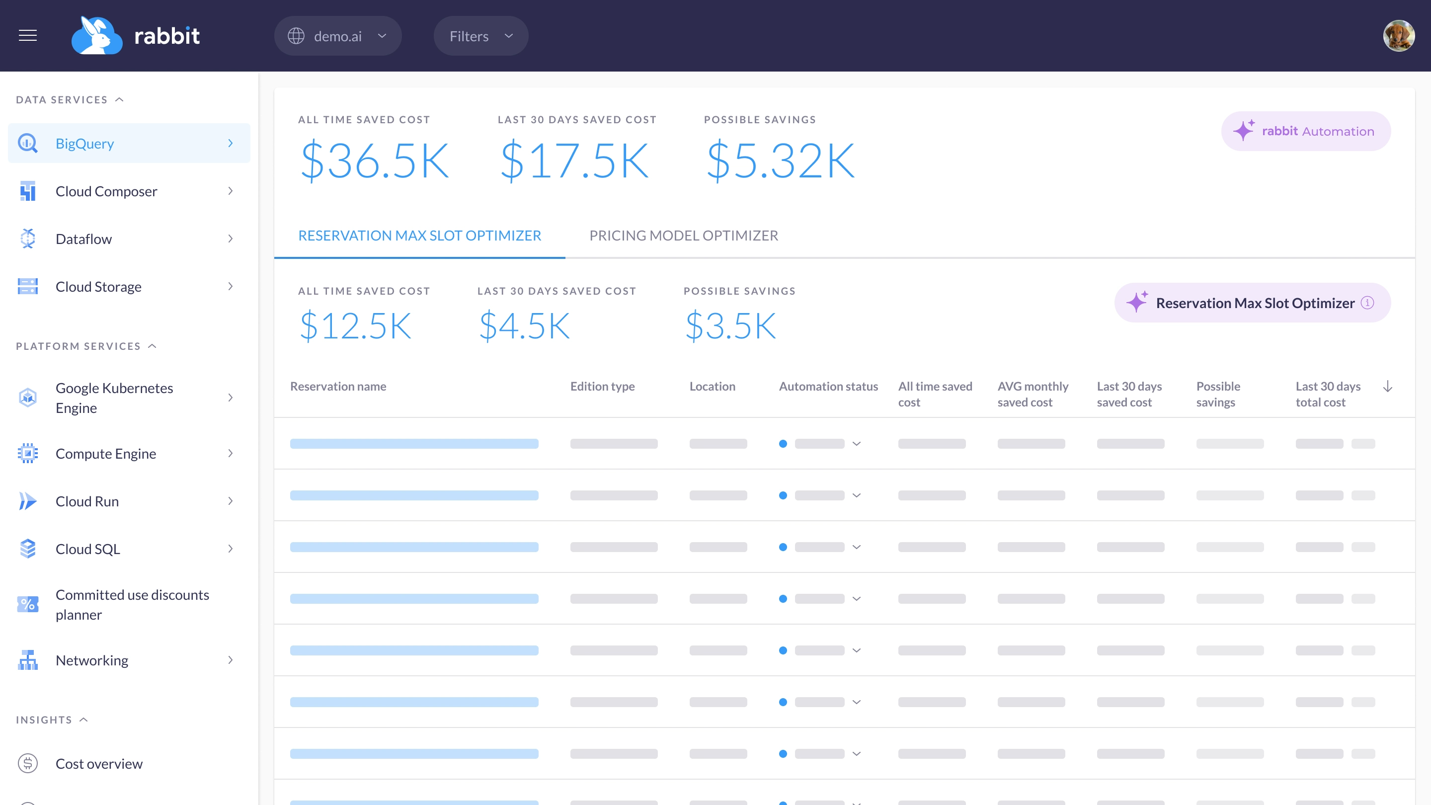1431x805 pixels.
Task: Open the Filters dropdown
Action: pyautogui.click(x=481, y=36)
